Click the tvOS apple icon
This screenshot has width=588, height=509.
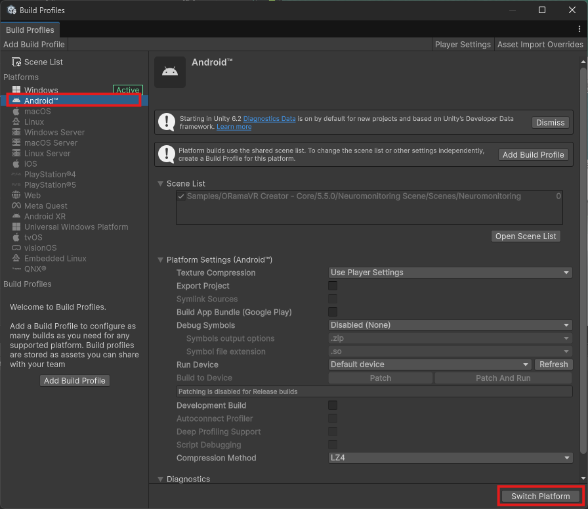point(16,237)
